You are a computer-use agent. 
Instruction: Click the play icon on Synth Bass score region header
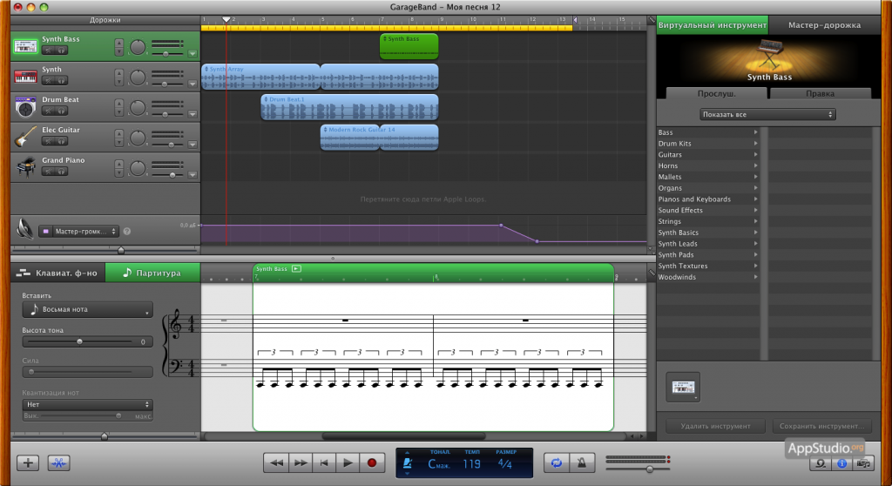pos(296,268)
